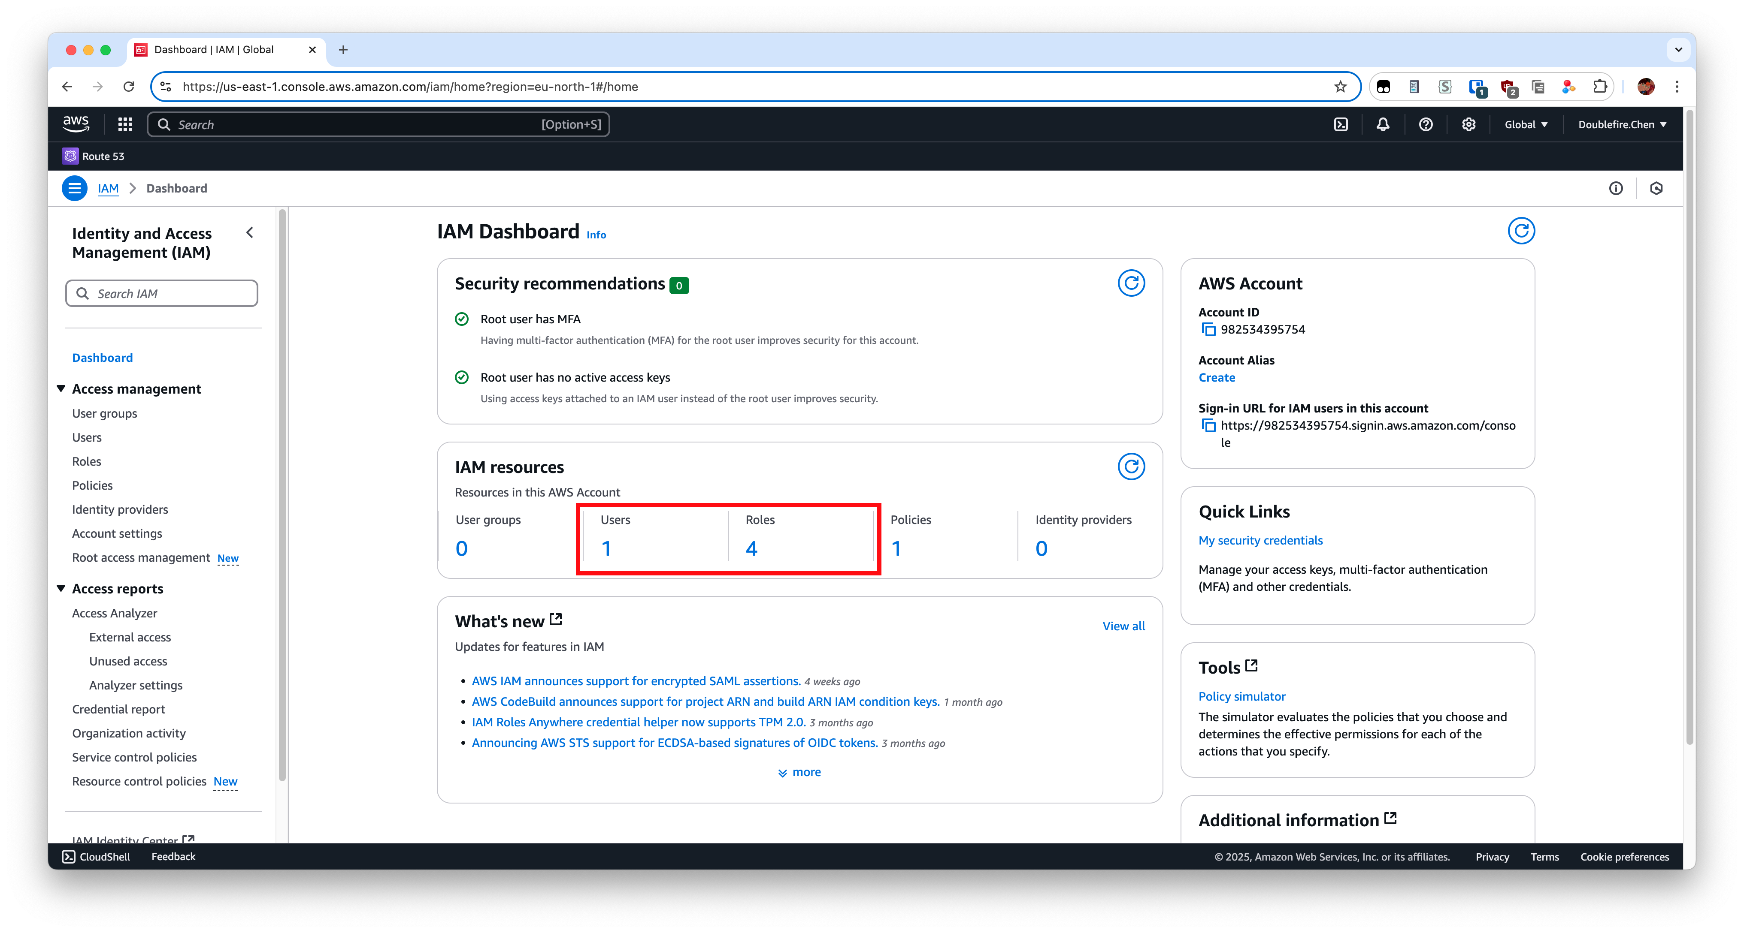Open the Global region dropdown

click(1526, 124)
